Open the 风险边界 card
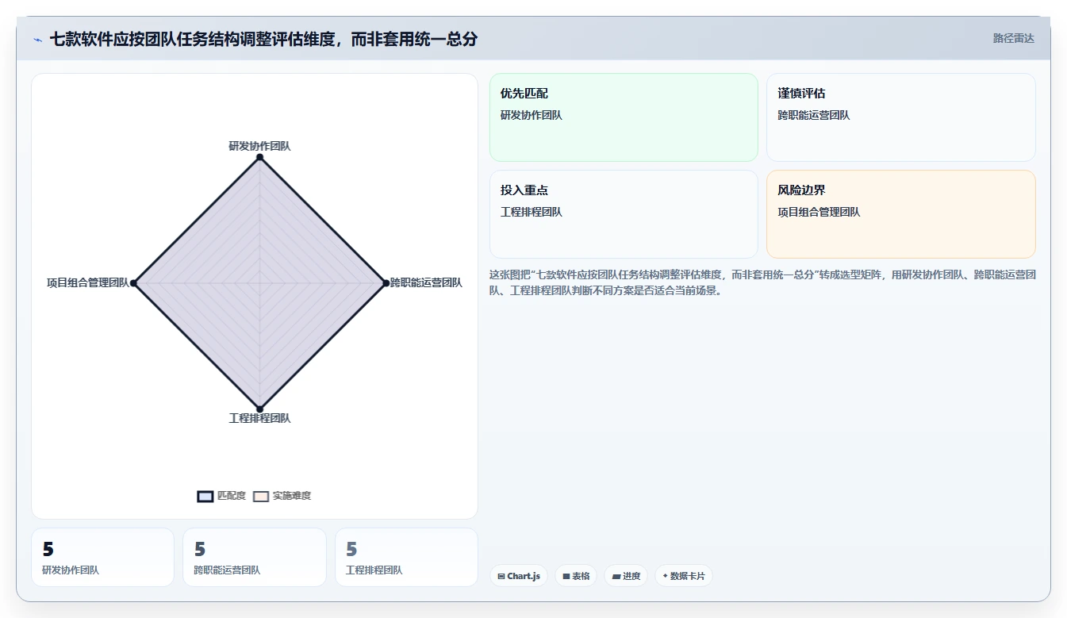This screenshot has width=1067, height=618. tap(901, 214)
